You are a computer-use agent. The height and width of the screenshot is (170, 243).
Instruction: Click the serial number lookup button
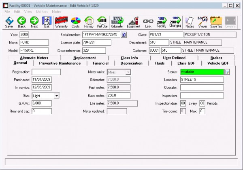coord(124,35)
